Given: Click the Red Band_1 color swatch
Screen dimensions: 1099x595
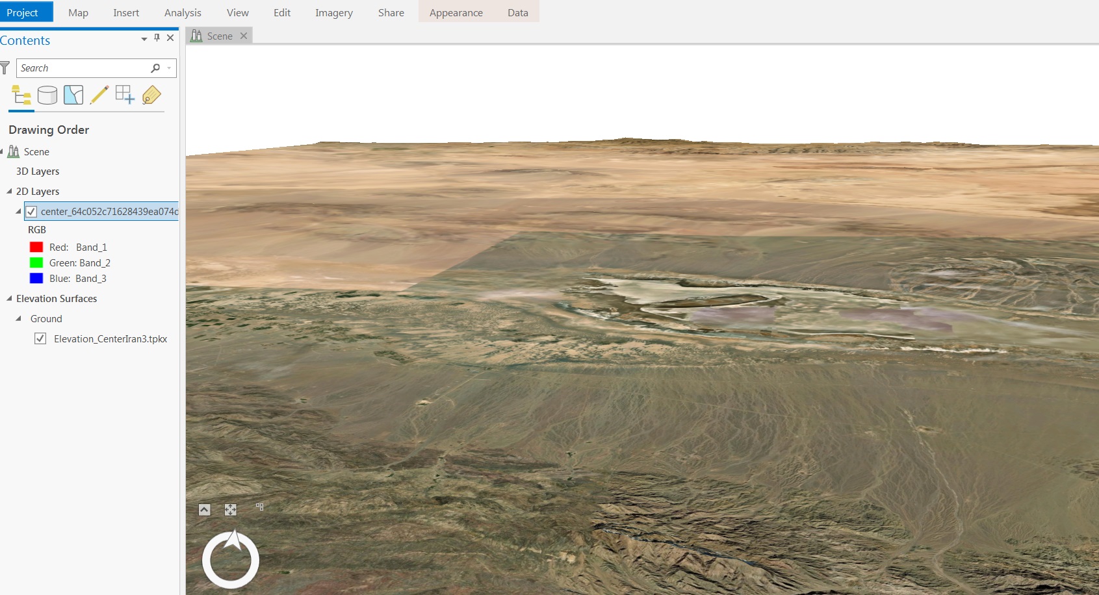Looking at the screenshot, I should coord(37,247).
